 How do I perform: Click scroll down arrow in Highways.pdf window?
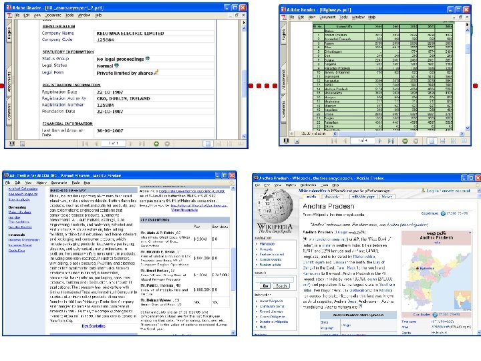468,128
